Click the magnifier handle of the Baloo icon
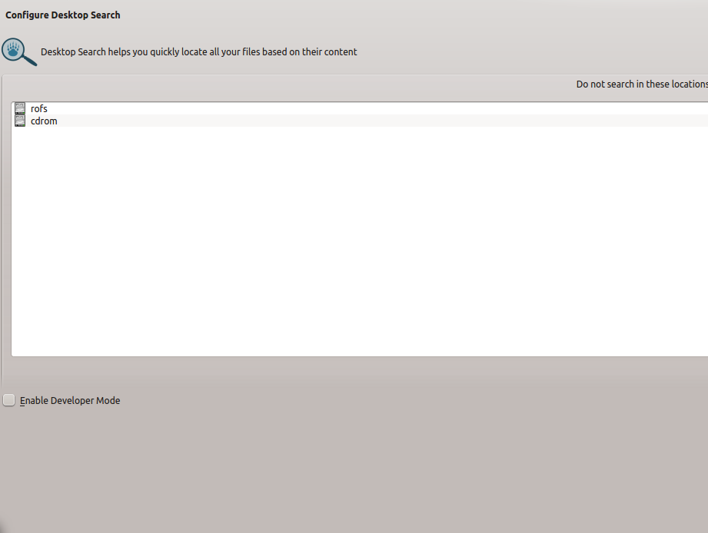Viewport: 708px width, 533px height. [x=30, y=60]
